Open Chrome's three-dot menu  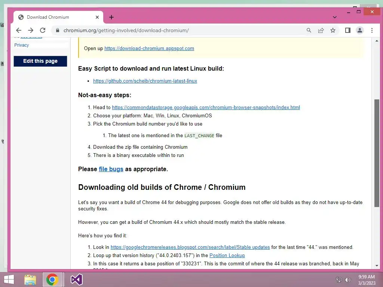pyautogui.click(x=372, y=30)
